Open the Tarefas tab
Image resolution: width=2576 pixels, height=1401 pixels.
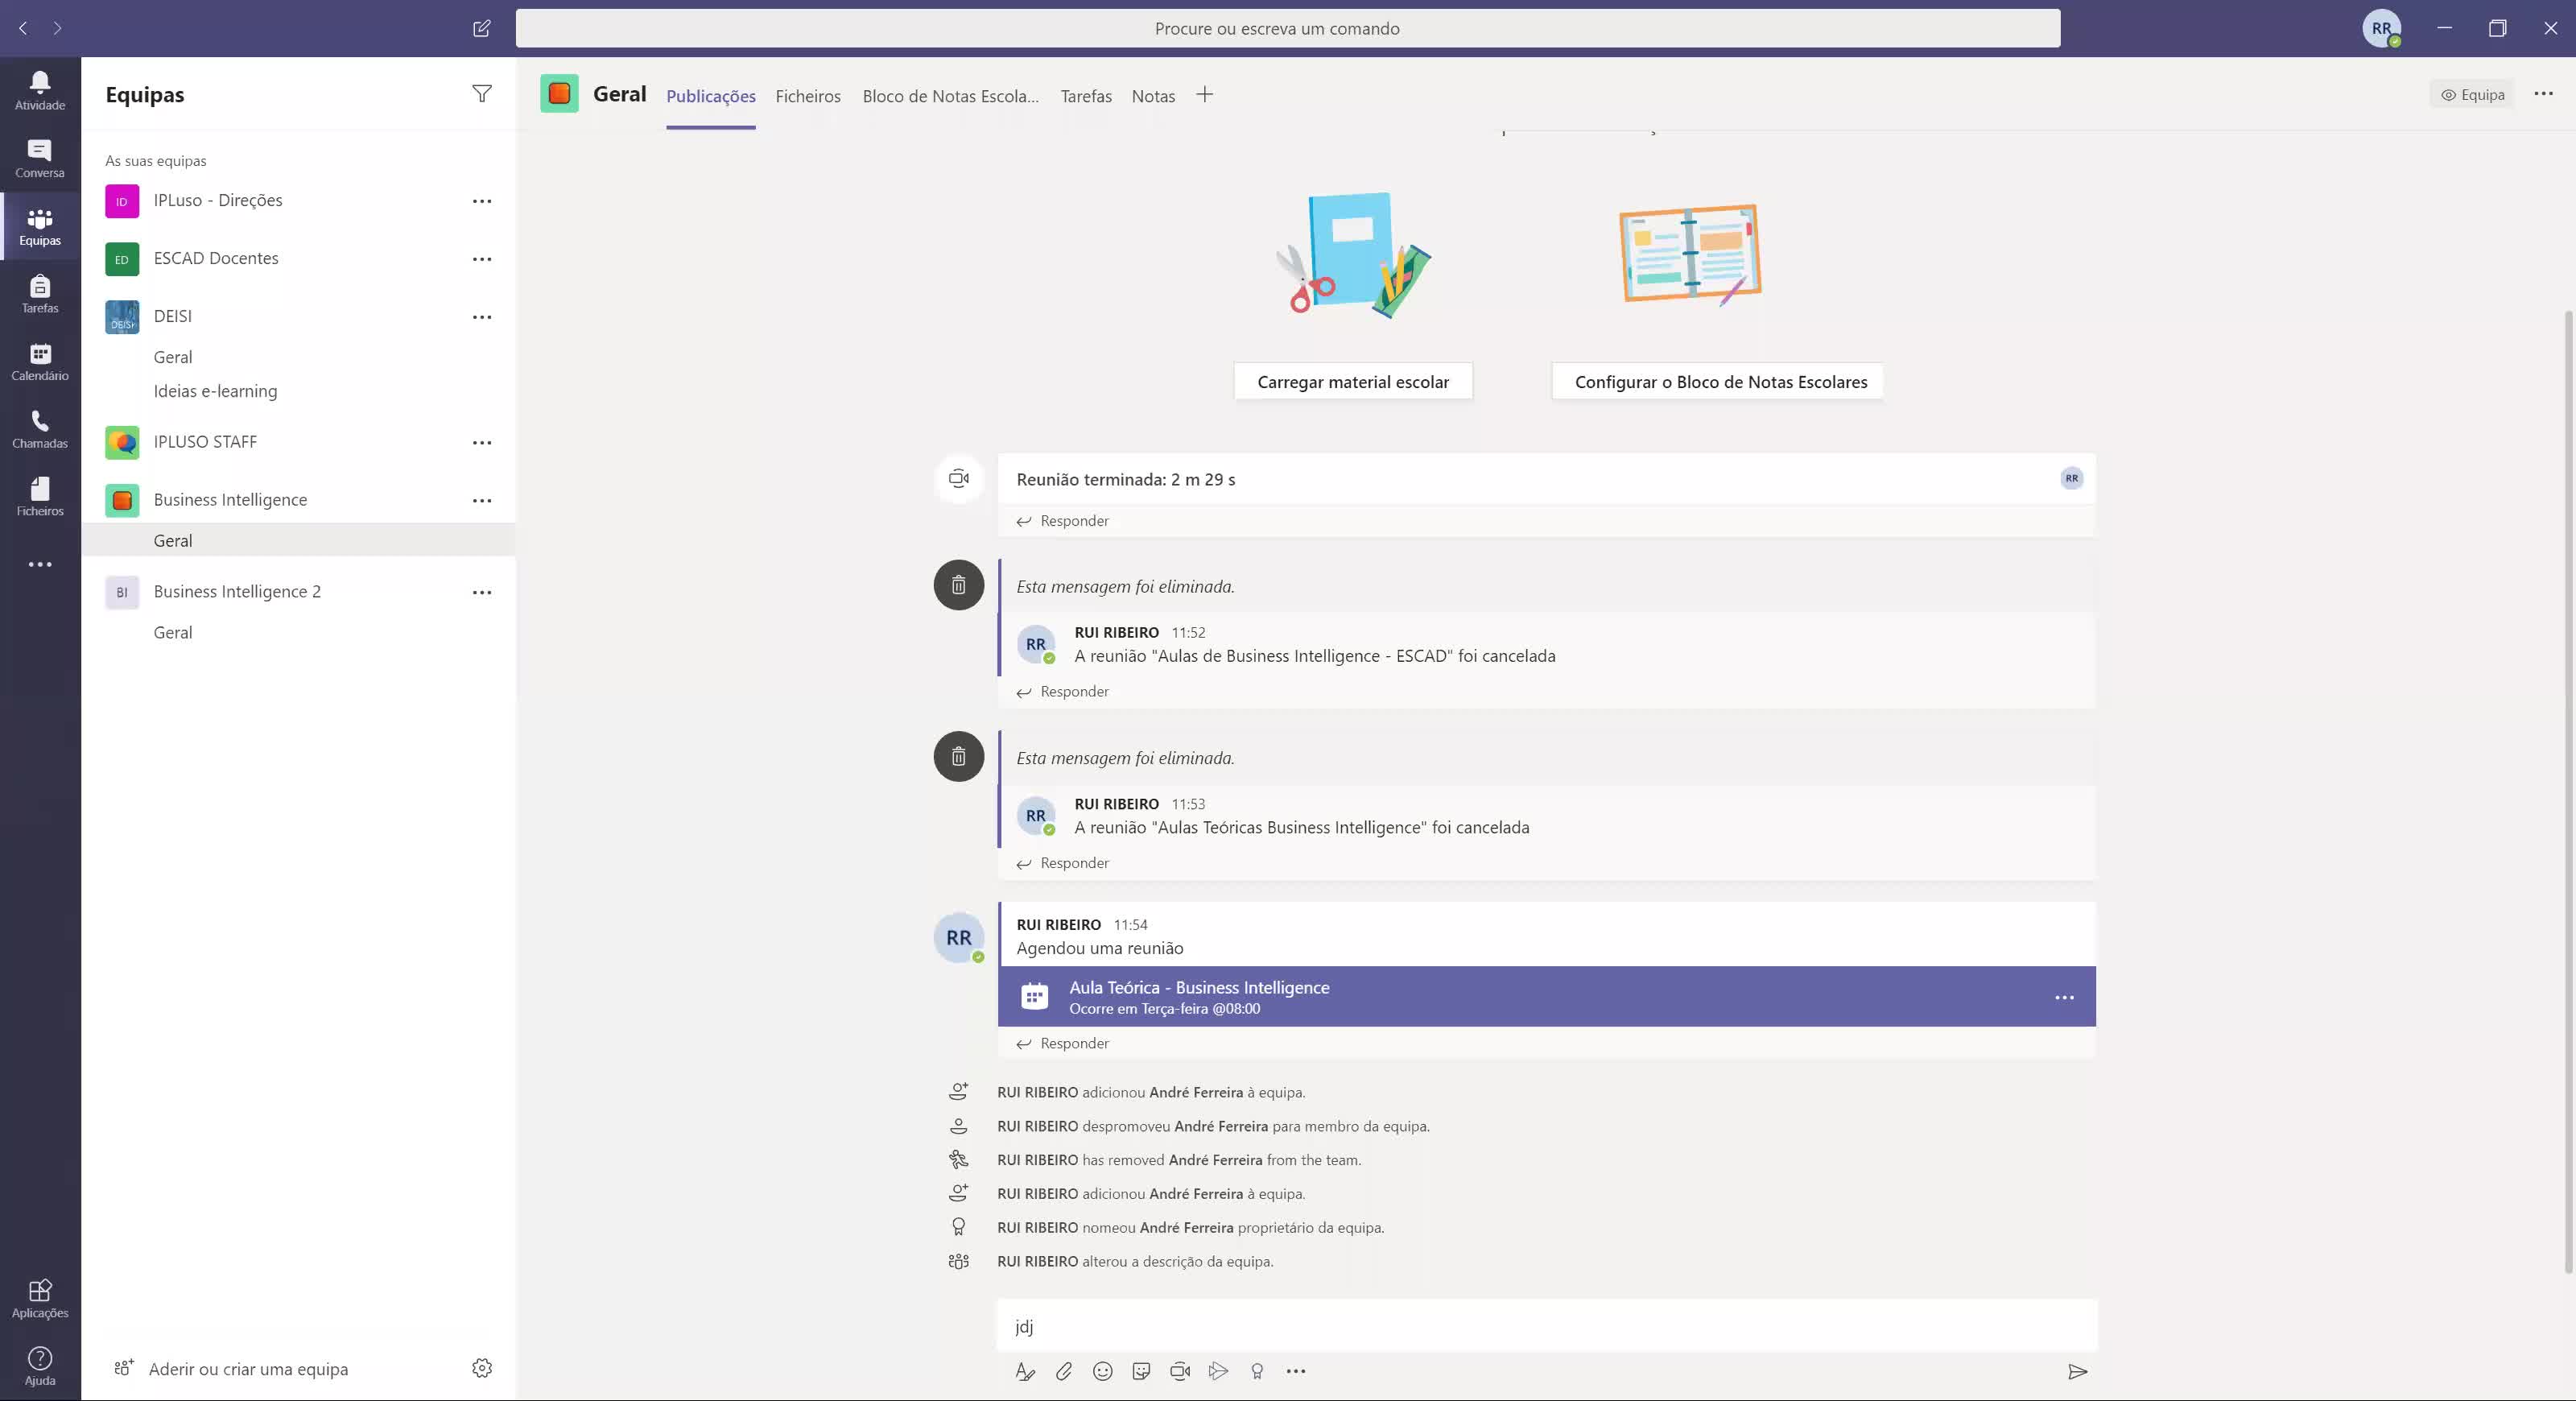[x=1086, y=96]
